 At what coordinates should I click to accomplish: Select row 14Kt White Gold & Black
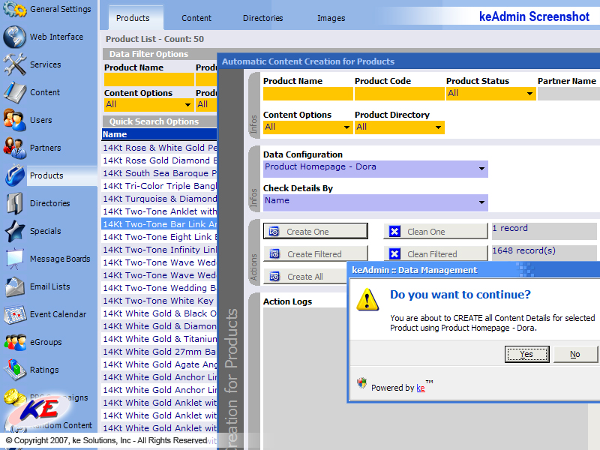[160, 313]
